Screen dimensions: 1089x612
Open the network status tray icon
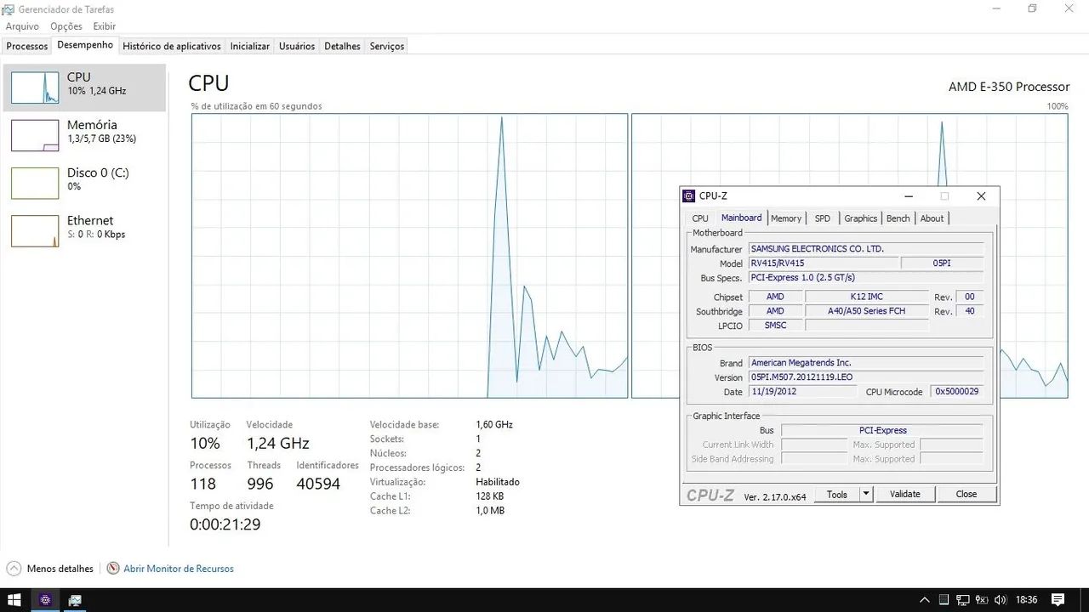[x=963, y=600]
